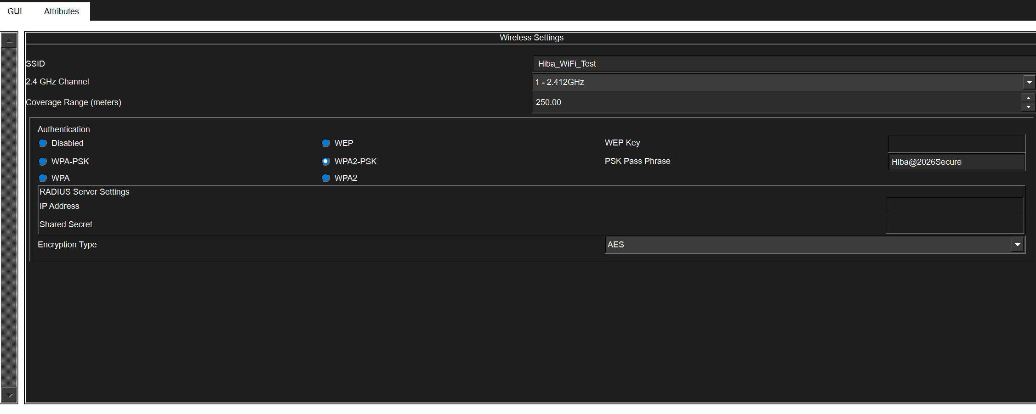
Task: Click the WEP Key label
Action: click(622, 143)
